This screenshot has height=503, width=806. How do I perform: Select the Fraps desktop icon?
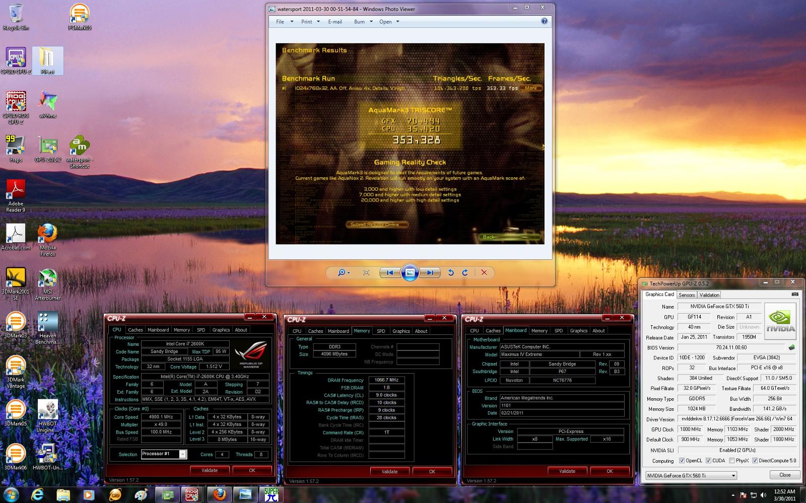(16, 149)
